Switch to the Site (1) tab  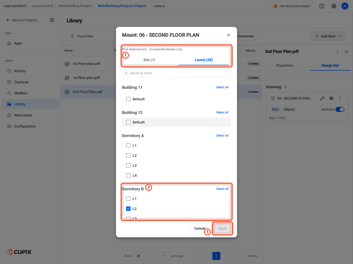point(149,60)
